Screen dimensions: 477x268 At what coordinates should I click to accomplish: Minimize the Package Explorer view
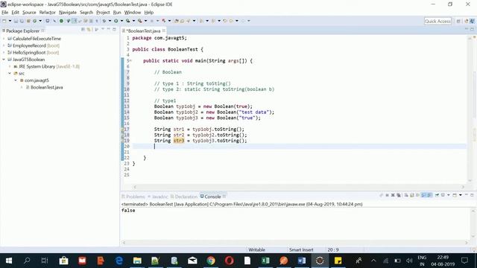coord(109,29)
